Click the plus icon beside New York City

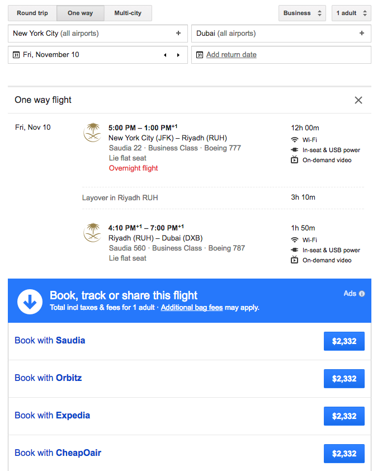(178, 34)
